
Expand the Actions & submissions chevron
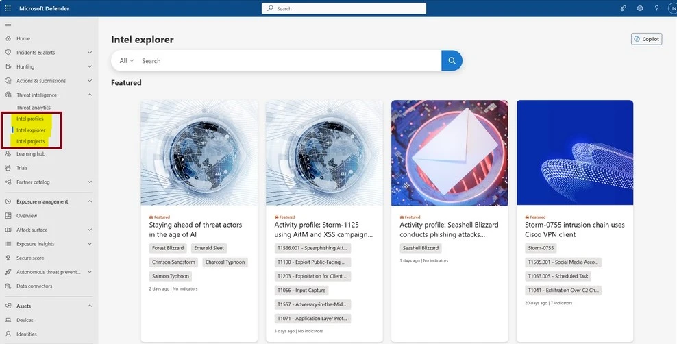(x=90, y=81)
